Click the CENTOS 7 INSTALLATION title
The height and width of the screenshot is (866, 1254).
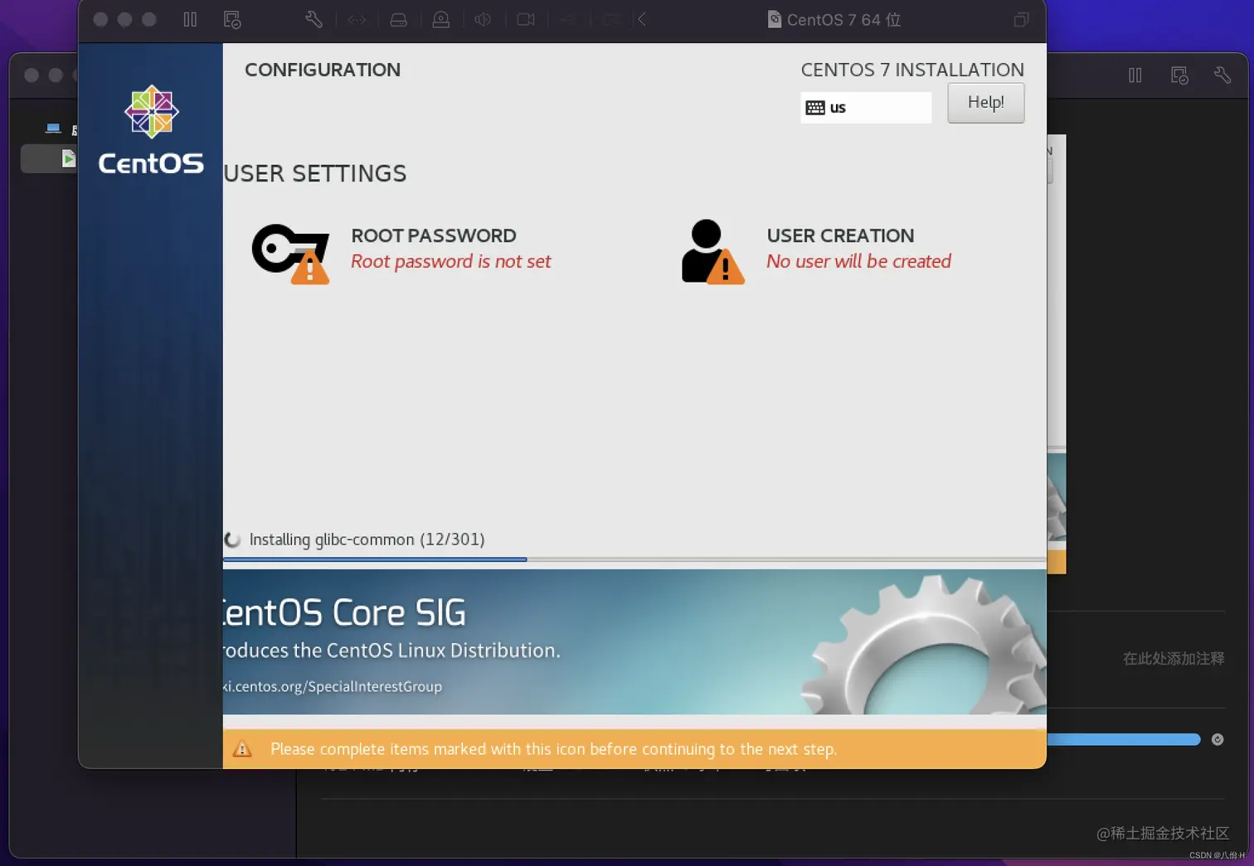[912, 70]
